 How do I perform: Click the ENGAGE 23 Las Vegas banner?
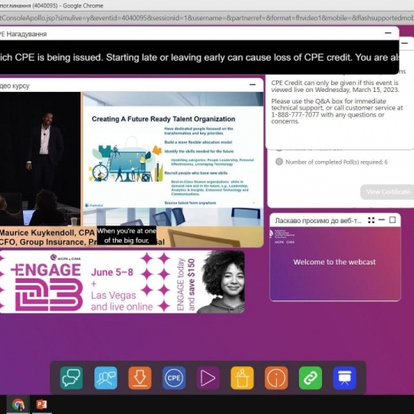(x=122, y=282)
